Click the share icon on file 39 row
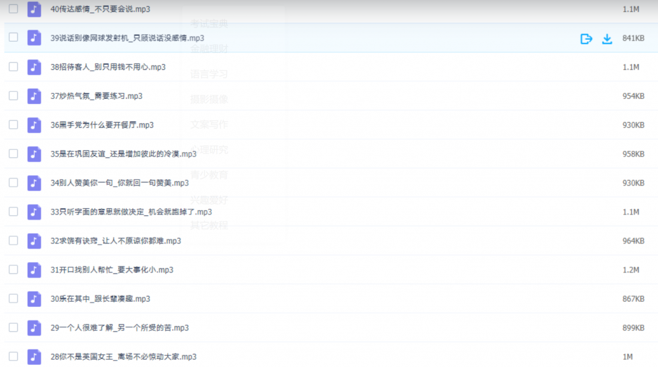 coord(586,39)
